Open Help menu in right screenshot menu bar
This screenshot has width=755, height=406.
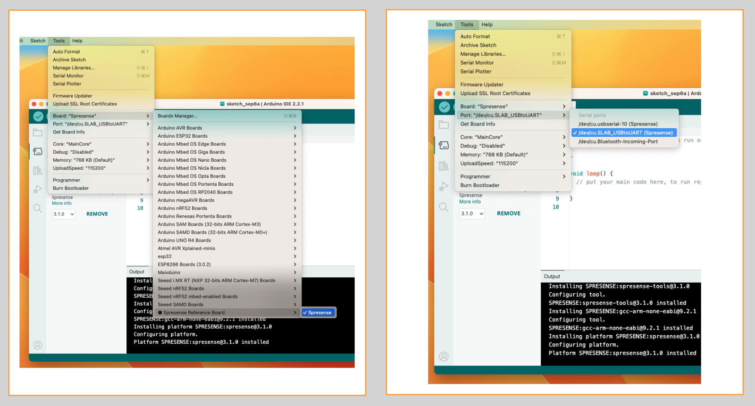487,25
